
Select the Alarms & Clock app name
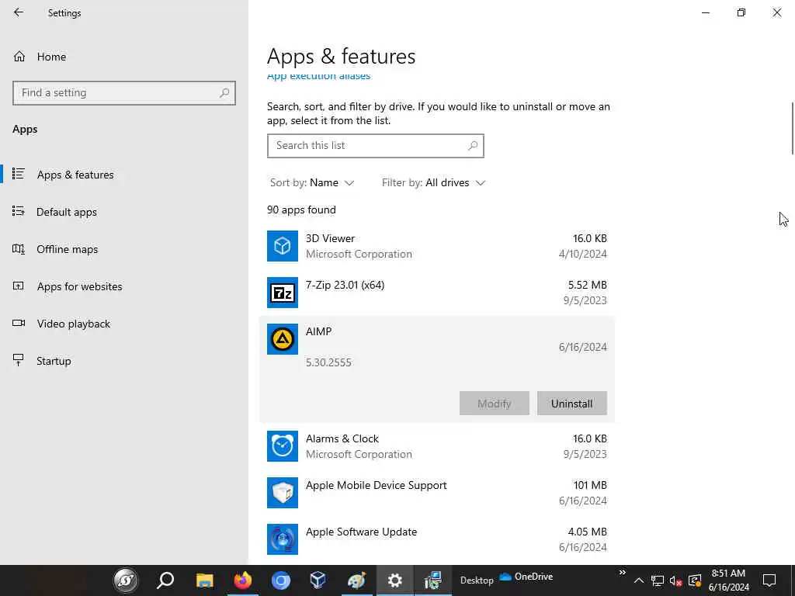(x=342, y=438)
